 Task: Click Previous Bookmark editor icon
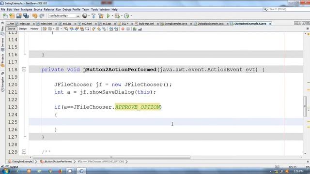click(93, 29)
